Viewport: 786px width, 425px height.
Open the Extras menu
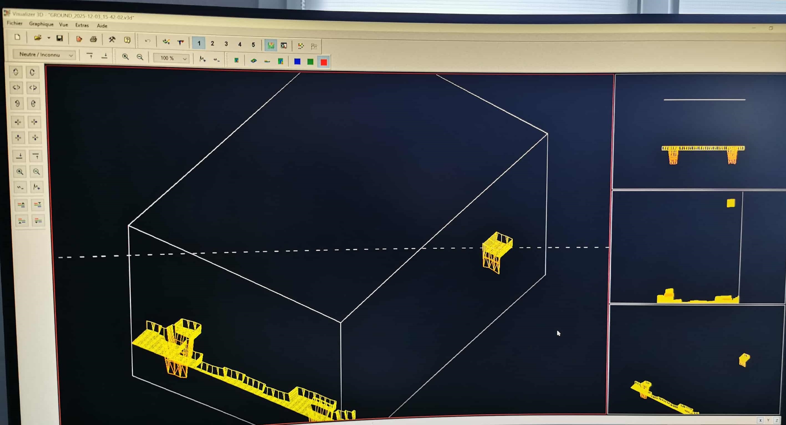pos(82,25)
